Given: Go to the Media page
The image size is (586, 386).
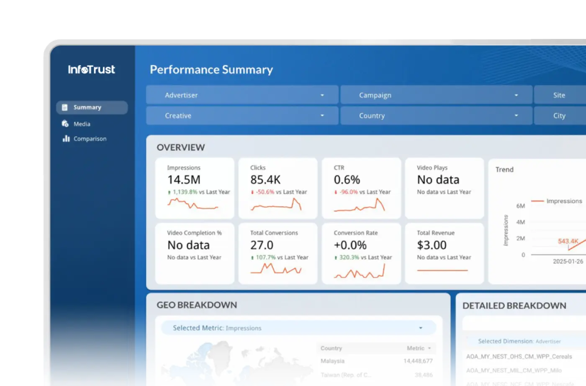Looking at the screenshot, I should coord(82,124).
